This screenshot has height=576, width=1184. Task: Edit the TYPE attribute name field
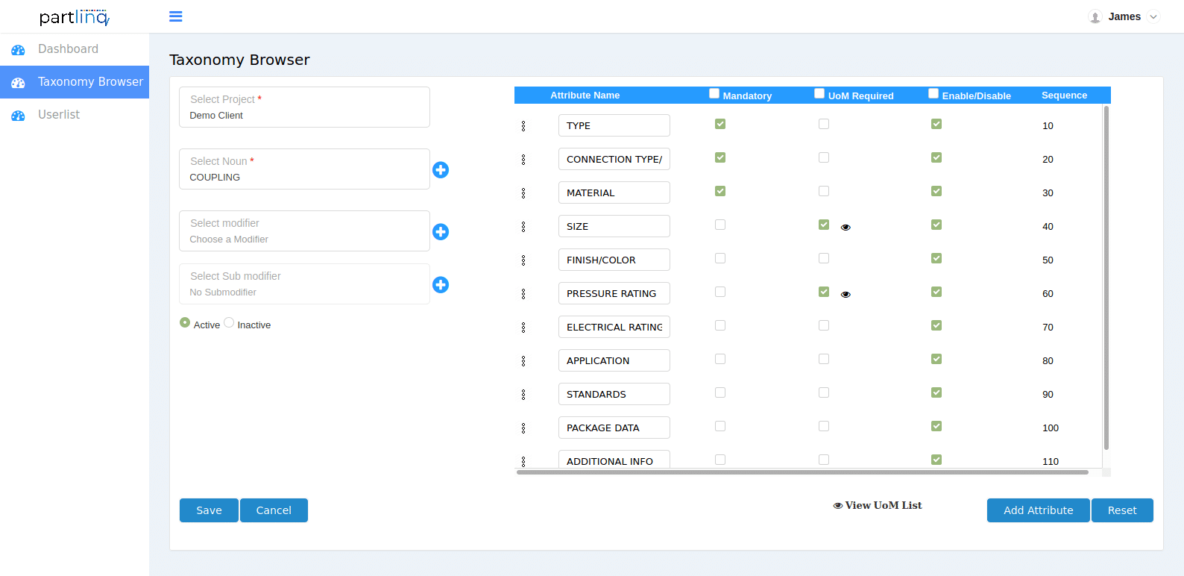(614, 125)
